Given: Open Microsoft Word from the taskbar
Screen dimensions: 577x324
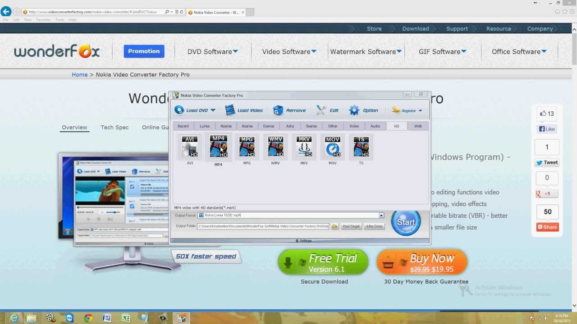Looking at the screenshot, I should 107,318.
